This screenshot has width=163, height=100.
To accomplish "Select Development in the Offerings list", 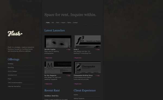I will 12,75.
